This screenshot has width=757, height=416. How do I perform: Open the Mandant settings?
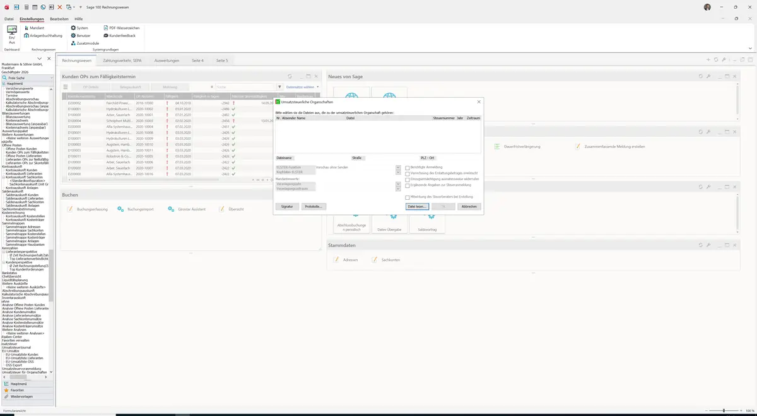pos(34,28)
